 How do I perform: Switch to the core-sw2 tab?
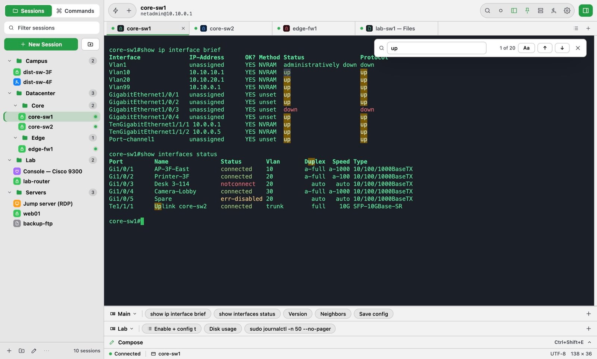pos(231,28)
